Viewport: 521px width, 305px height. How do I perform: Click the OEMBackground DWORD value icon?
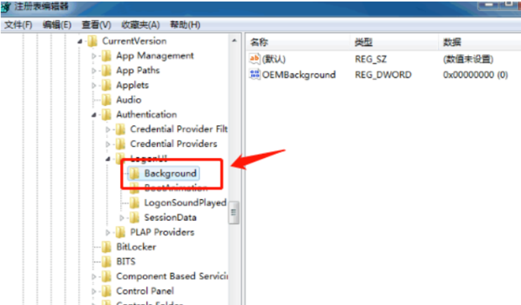(255, 75)
